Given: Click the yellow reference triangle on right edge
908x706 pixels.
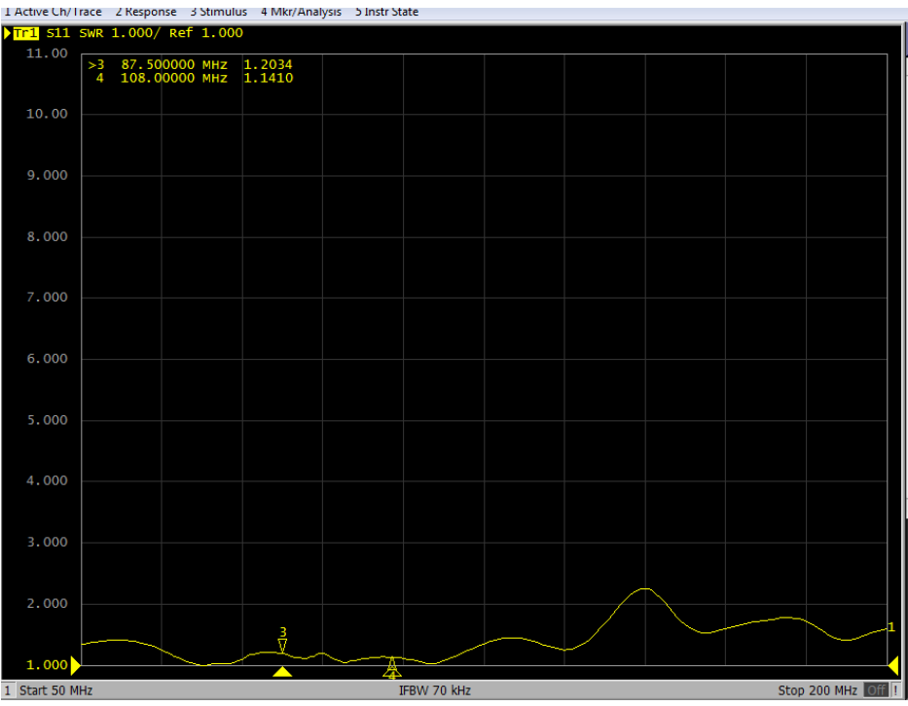Looking at the screenshot, I should [x=893, y=665].
